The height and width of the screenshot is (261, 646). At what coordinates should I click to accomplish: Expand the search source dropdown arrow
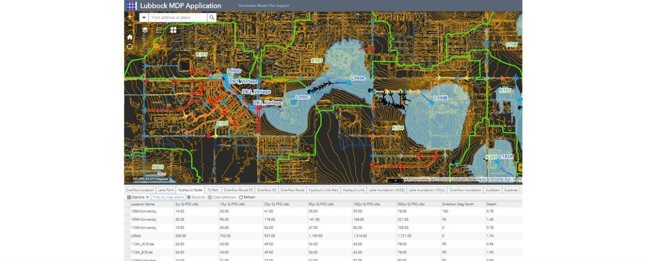(144, 18)
